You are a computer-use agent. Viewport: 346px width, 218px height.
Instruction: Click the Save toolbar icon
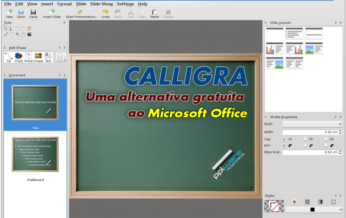[x=34, y=14]
